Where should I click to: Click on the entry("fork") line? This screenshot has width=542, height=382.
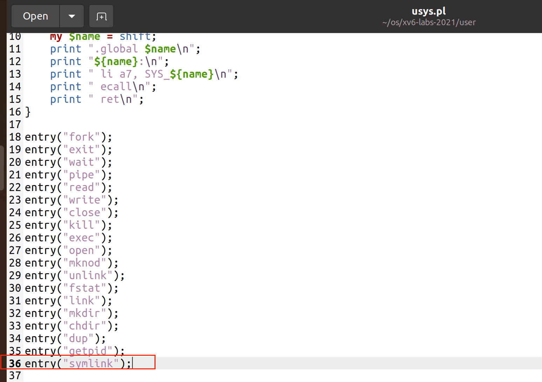(68, 137)
